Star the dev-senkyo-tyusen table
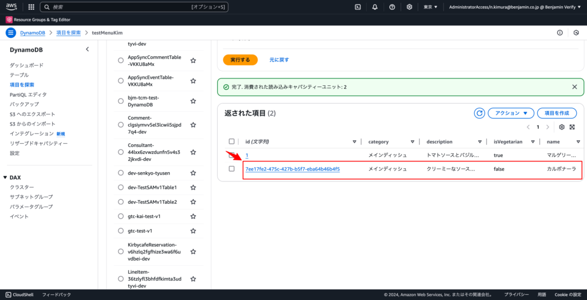587x300 pixels. pos(193,173)
